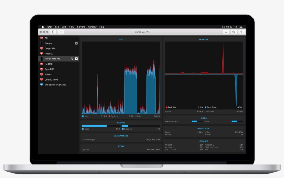Click the DISKS section header
284x178 pixels.
point(204,118)
